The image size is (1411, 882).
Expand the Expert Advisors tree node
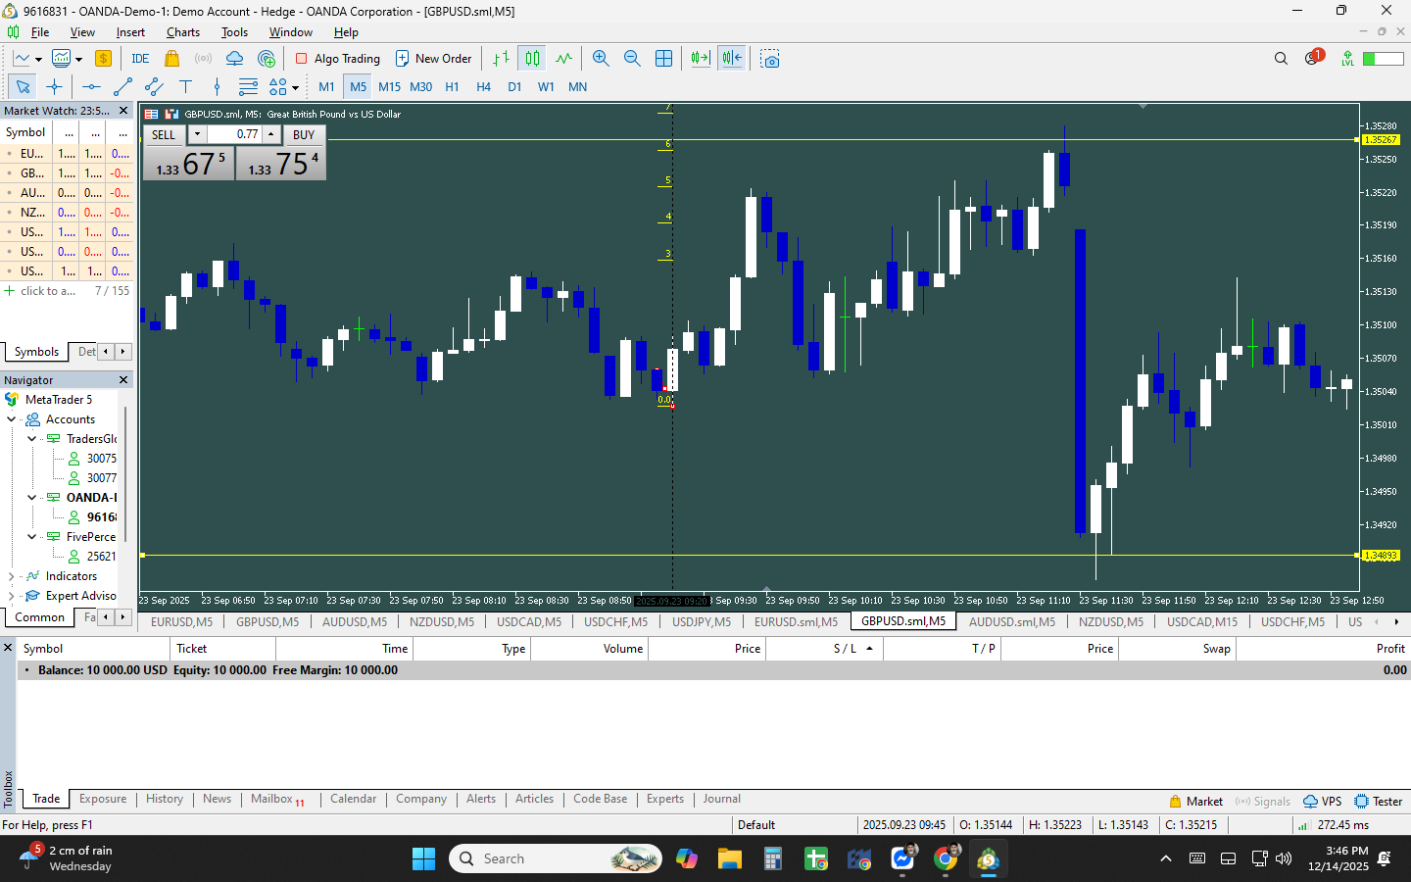12,596
